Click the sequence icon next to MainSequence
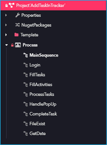 click(26, 55)
